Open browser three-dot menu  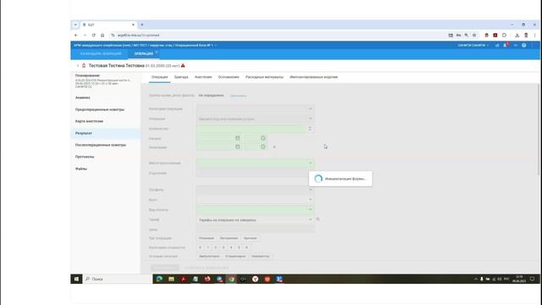coord(534,35)
